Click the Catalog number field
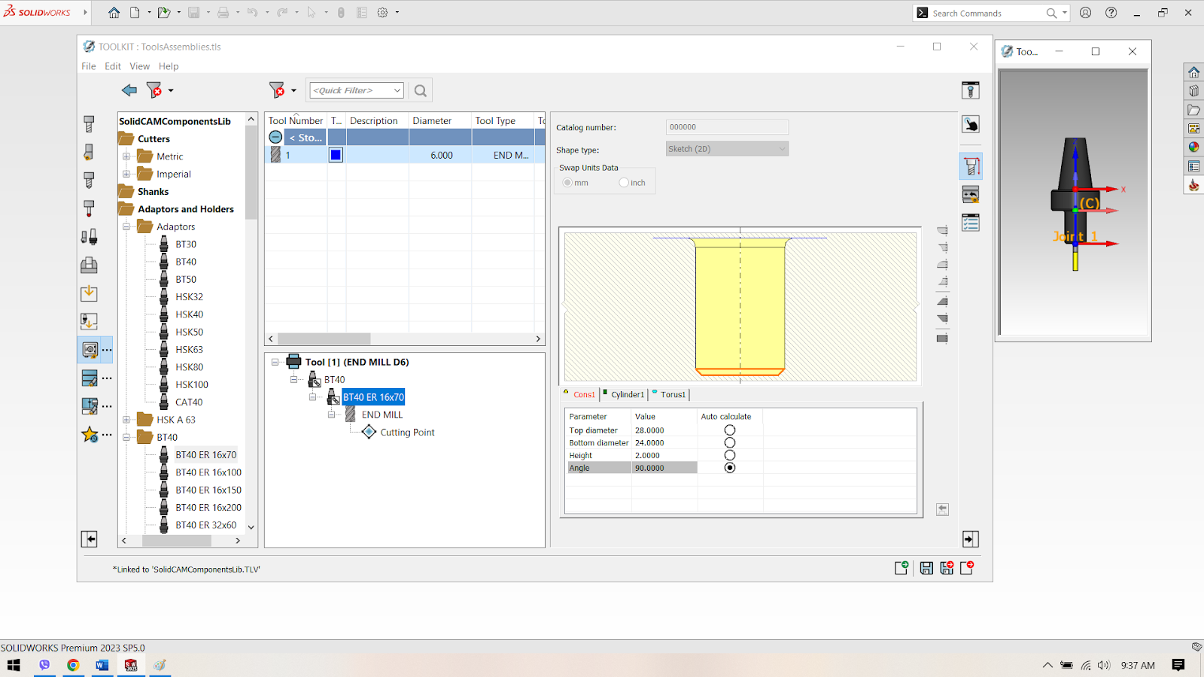 click(727, 127)
